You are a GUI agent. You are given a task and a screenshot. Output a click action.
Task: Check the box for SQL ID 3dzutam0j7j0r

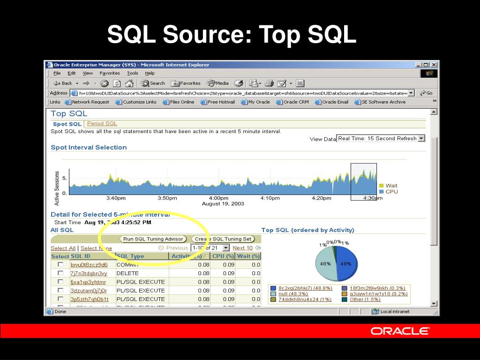60,290
